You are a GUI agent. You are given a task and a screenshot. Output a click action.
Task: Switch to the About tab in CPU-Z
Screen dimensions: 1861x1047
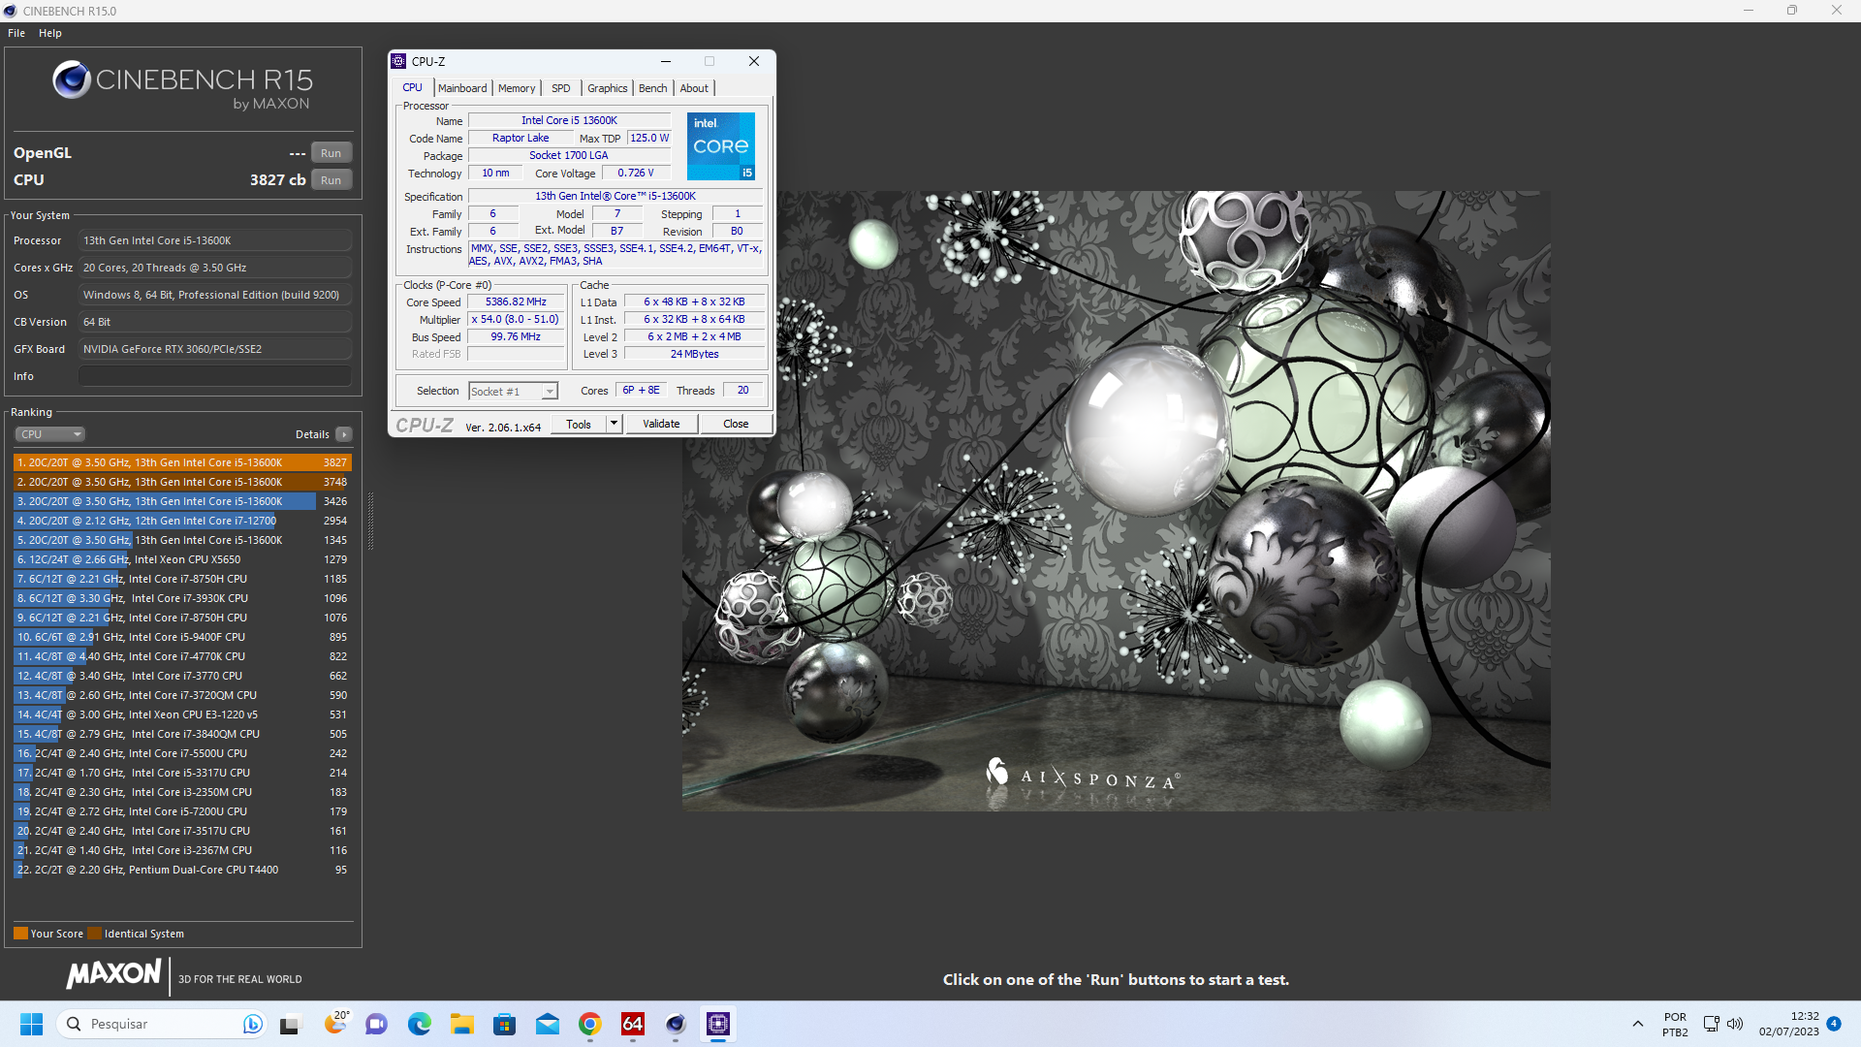tap(694, 88)
